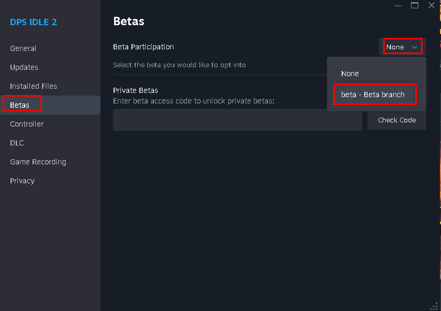Image resolution: width=441 pixels, height=311 pixels.
Task: Open Game Recording settings
Action: pos(38,162)
